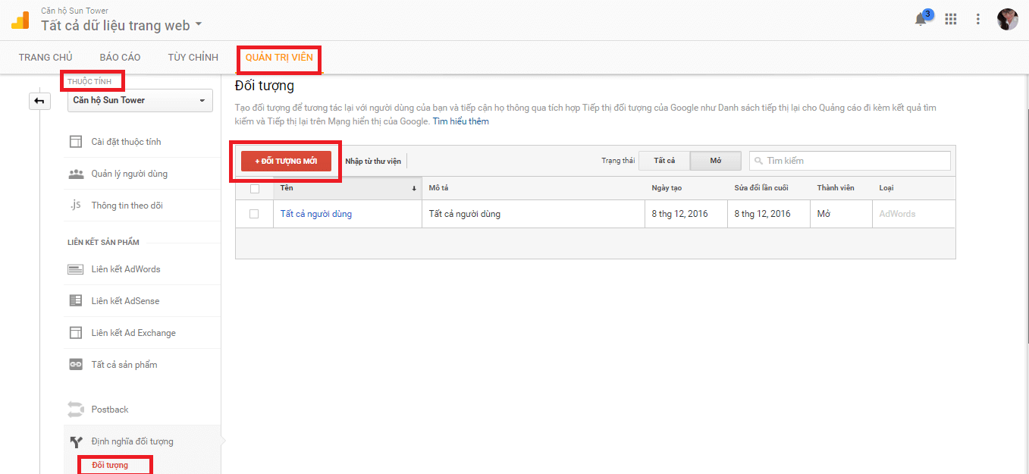Screen dimensions: 1029x474
Task: Open Liên kết AdSense in sidebar
Action: (125, 301)
